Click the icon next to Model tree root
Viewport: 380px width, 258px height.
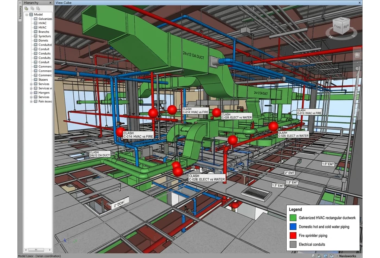coord(31,14)
